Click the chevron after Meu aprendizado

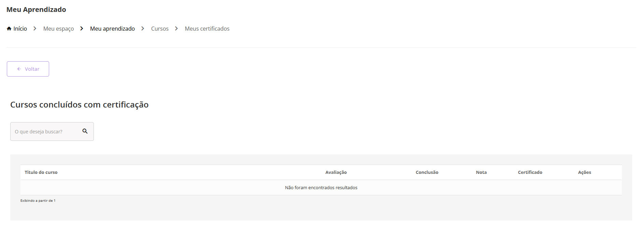click(143, 29)
